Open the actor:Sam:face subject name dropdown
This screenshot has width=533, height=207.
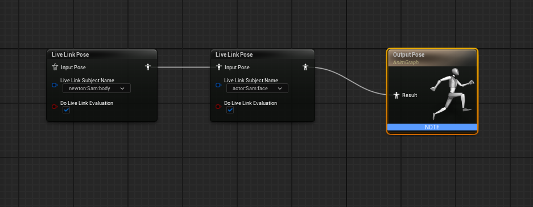point(257,88)
